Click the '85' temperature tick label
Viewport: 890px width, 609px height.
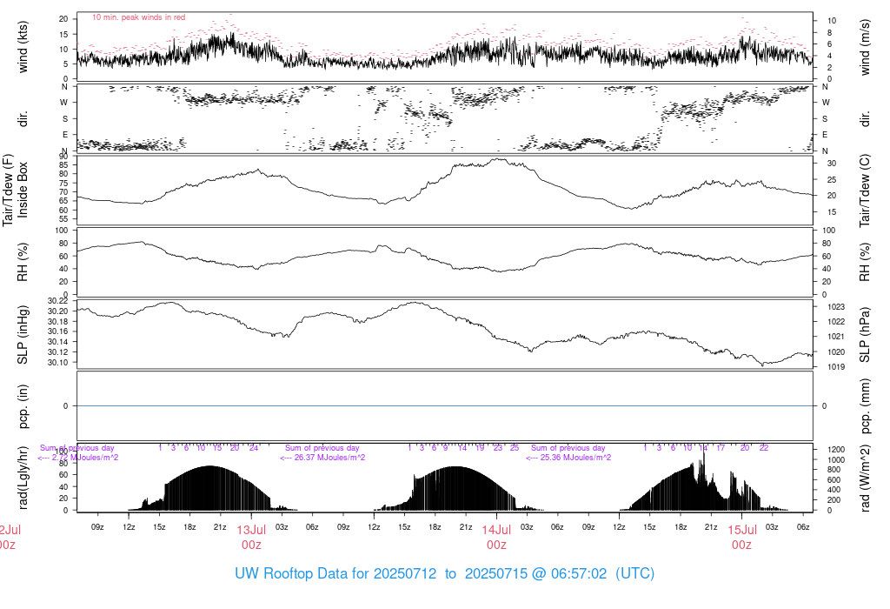pos(63,165)
